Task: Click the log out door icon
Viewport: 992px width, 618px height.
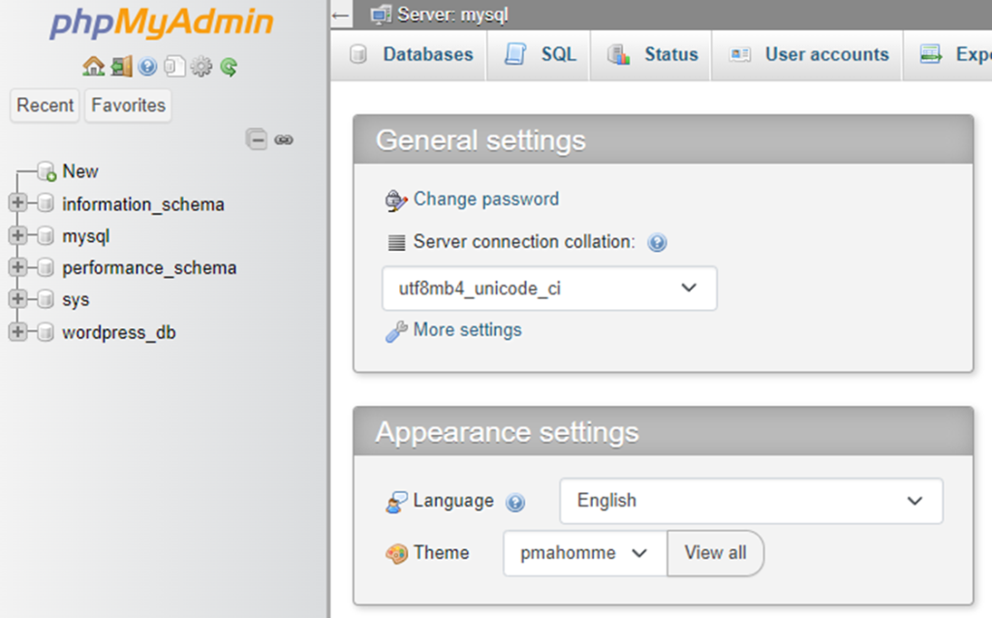Action: pos(120,67)
